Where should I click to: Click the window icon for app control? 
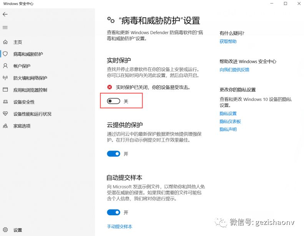coord(5,90)
